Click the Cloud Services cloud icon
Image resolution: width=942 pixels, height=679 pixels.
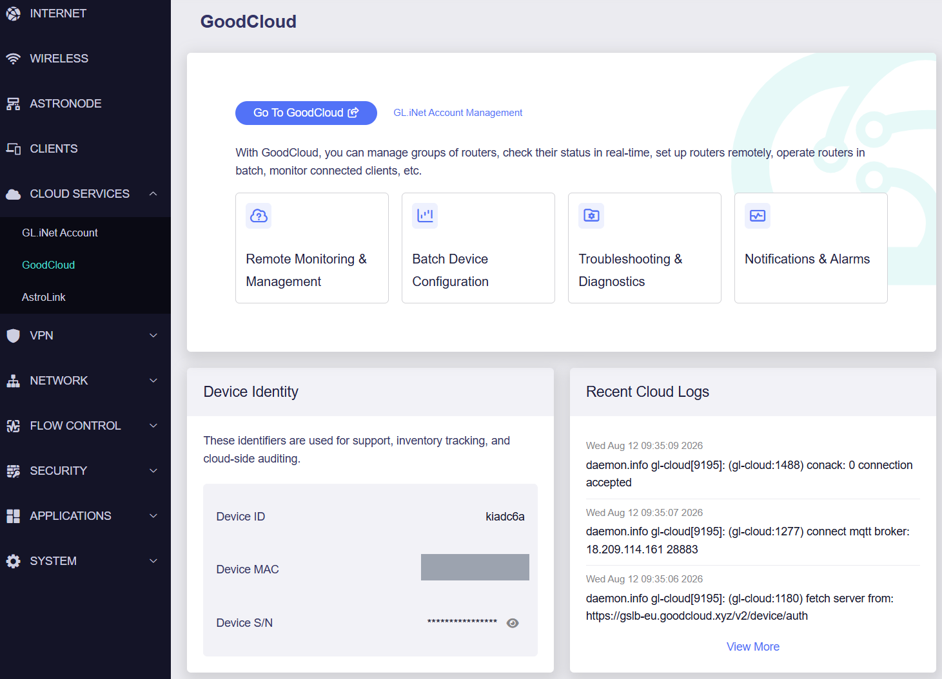[x=13, y=194]
